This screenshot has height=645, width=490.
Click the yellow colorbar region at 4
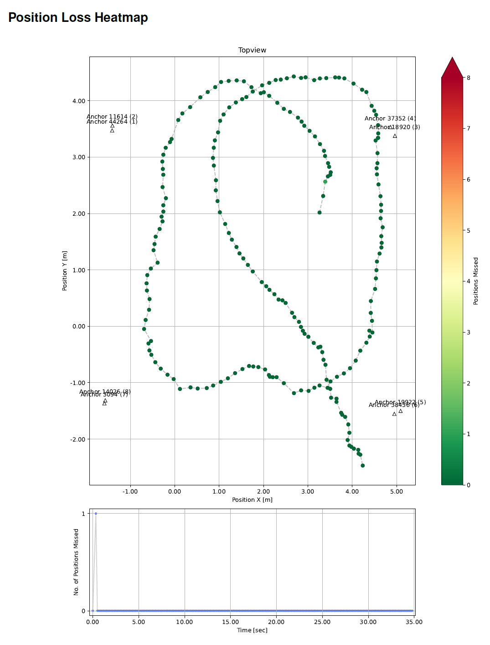tap(452, 281)
